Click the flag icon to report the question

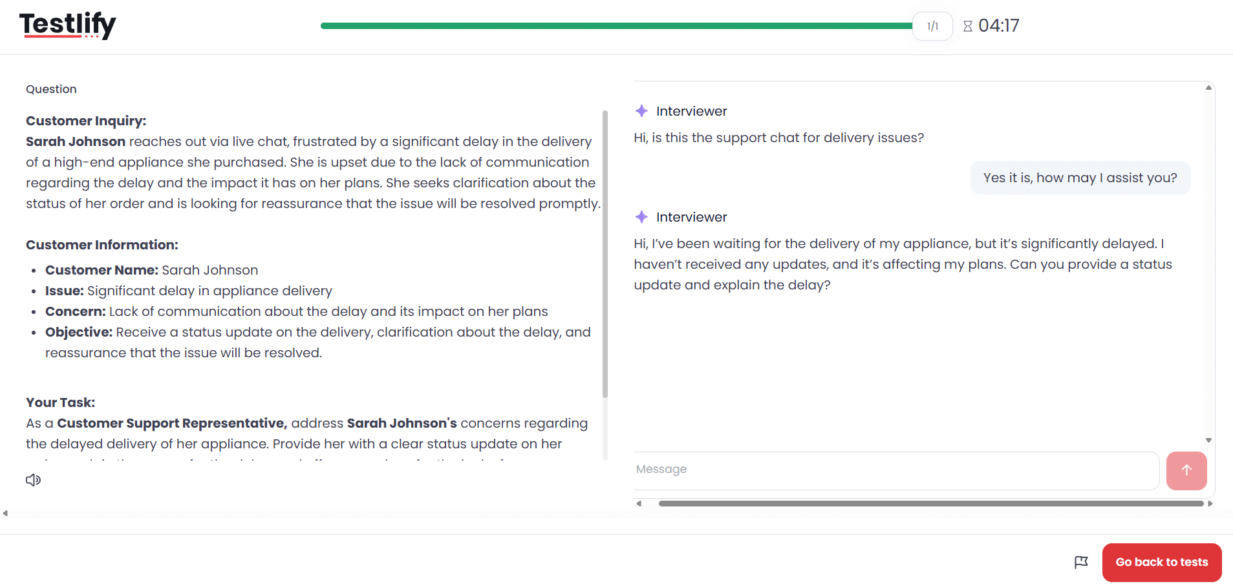1082,562
